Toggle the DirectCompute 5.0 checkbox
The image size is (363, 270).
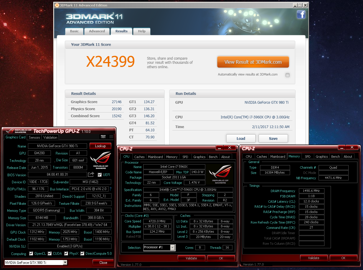tap(82, 254)
